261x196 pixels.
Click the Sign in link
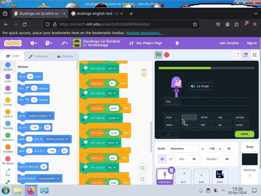point(252,43)
